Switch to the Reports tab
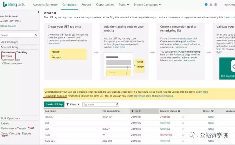Viewport: 235px width, 145px height. point(86,5)
